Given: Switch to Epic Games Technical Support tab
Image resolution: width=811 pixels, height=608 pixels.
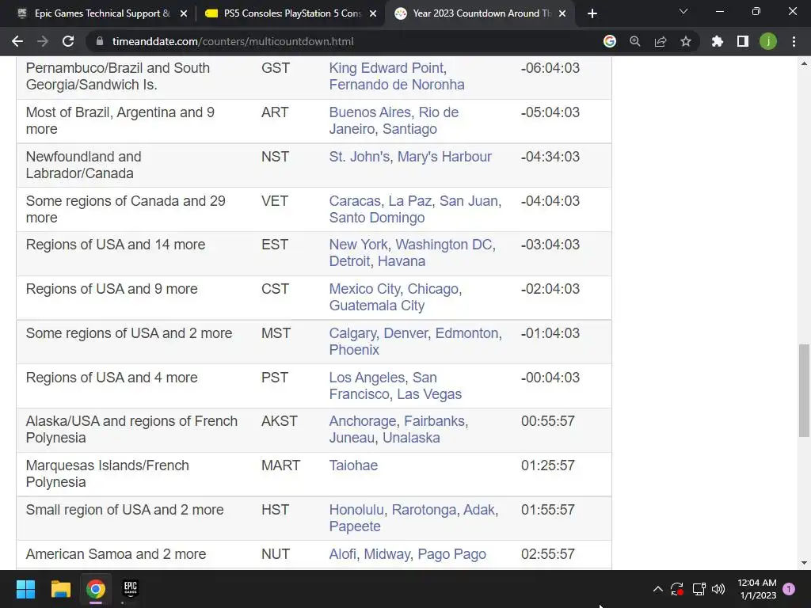Looking at the screenshot, I should pos(101,13).
